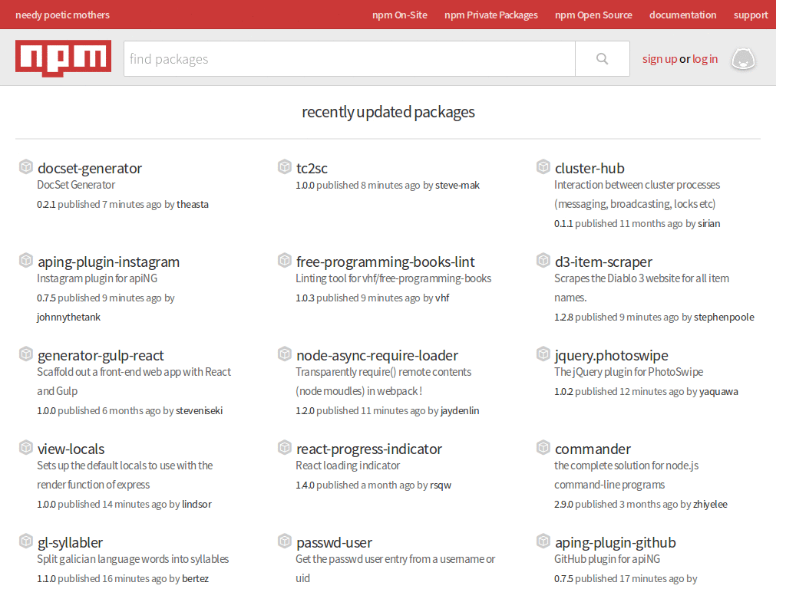Screen dimensions: 786x589
Task: Open the docset-generator package
Action: click(x=90, y=168)
